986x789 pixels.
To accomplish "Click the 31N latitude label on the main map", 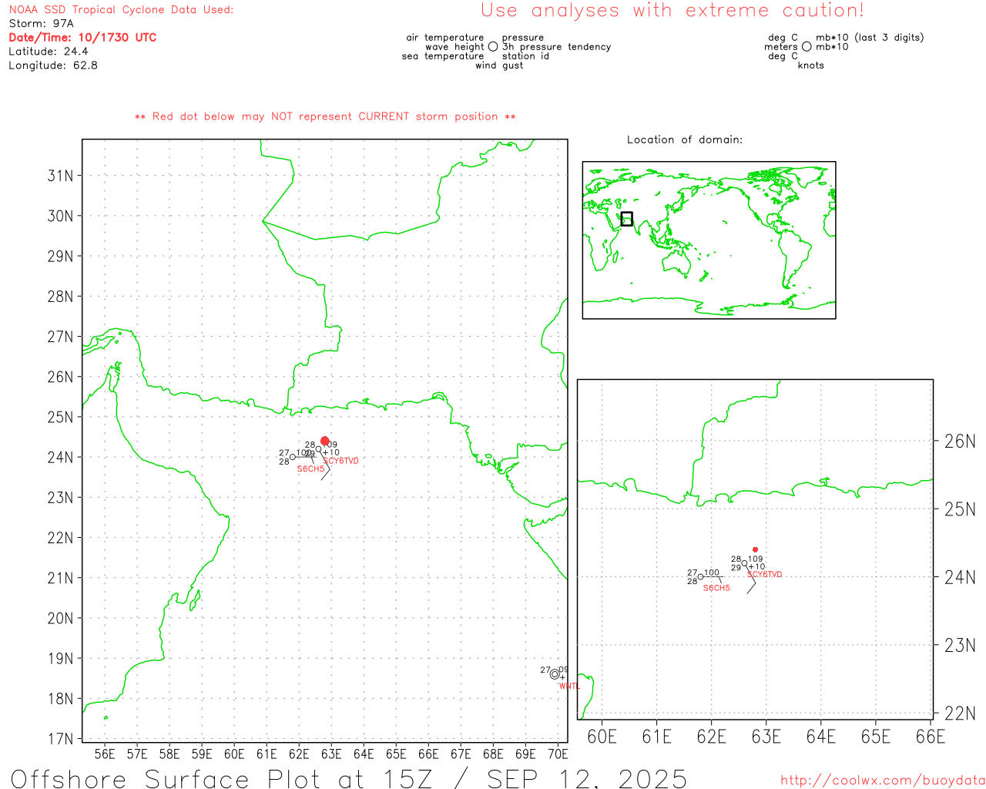I will (x=61, y=176).
